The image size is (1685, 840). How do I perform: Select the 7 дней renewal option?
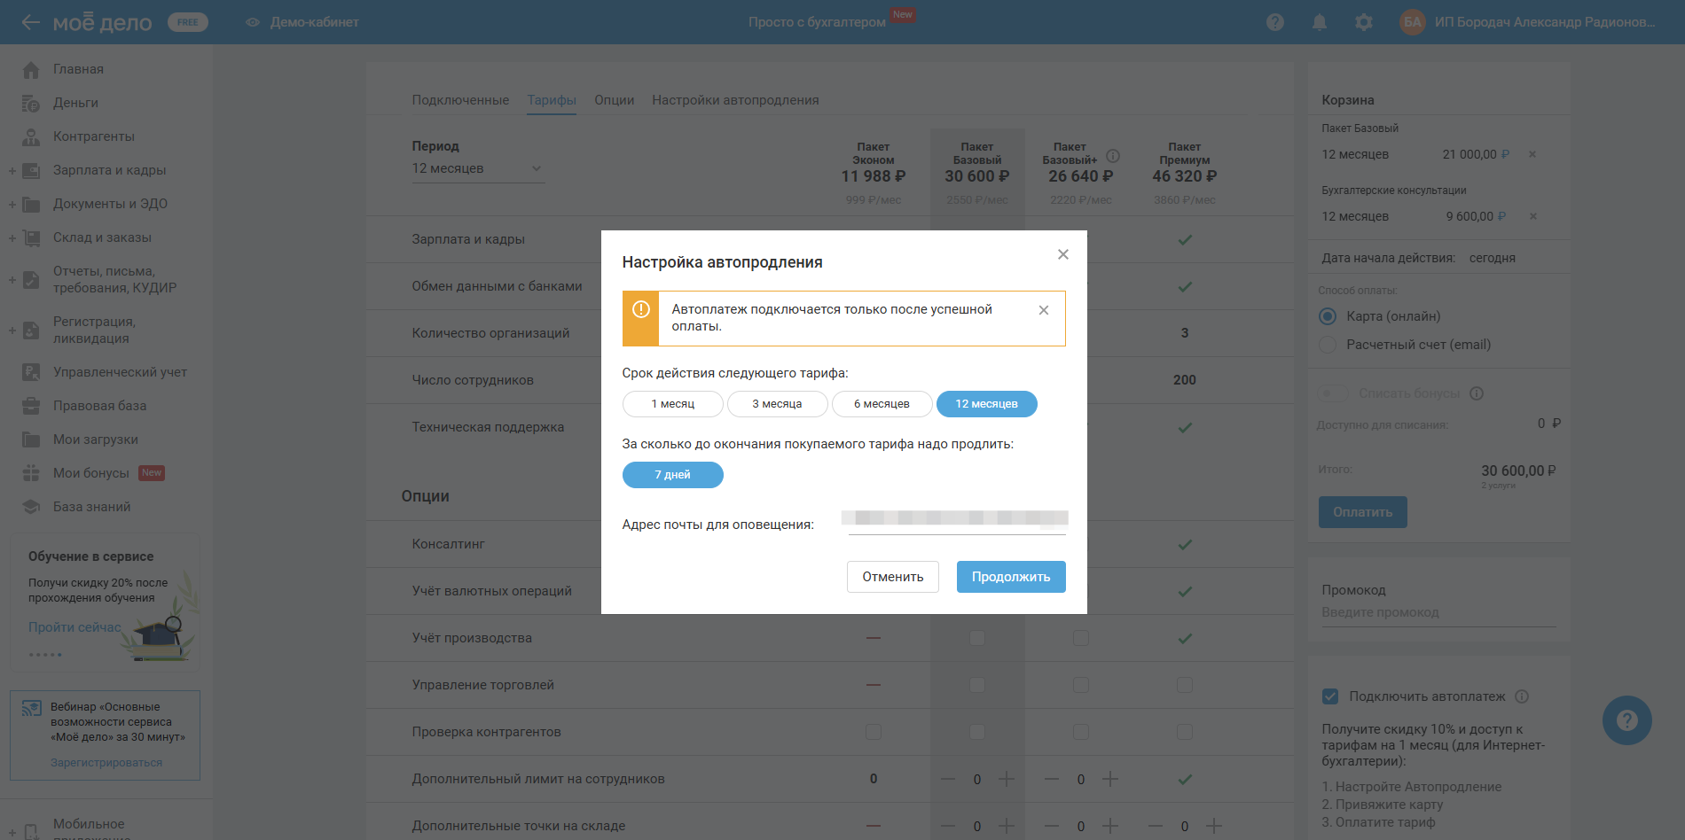pyautogui.click(x=672, y=475)
